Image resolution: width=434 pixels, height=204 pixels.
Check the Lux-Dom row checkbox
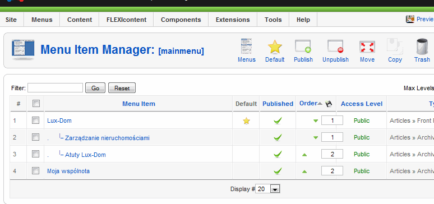(x=35, y=120)
